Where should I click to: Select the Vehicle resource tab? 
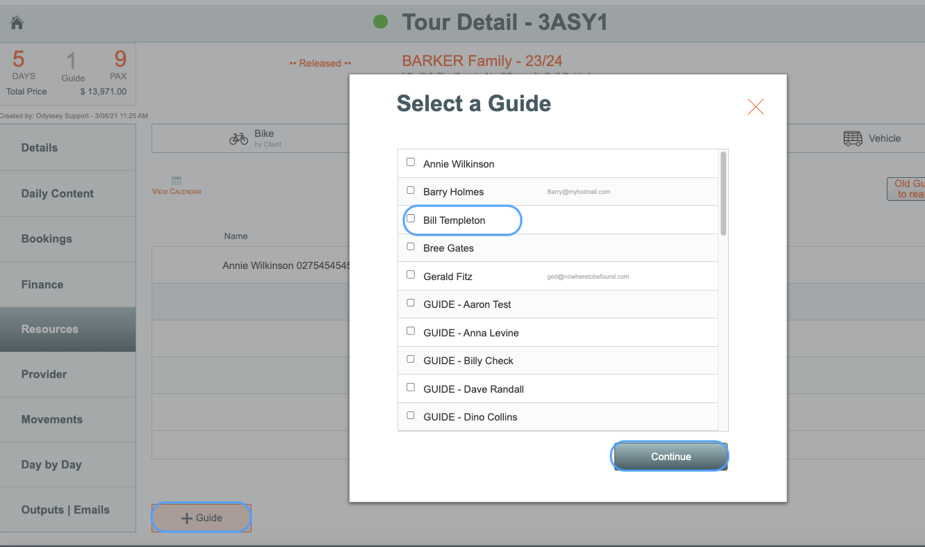click(871, 138)
